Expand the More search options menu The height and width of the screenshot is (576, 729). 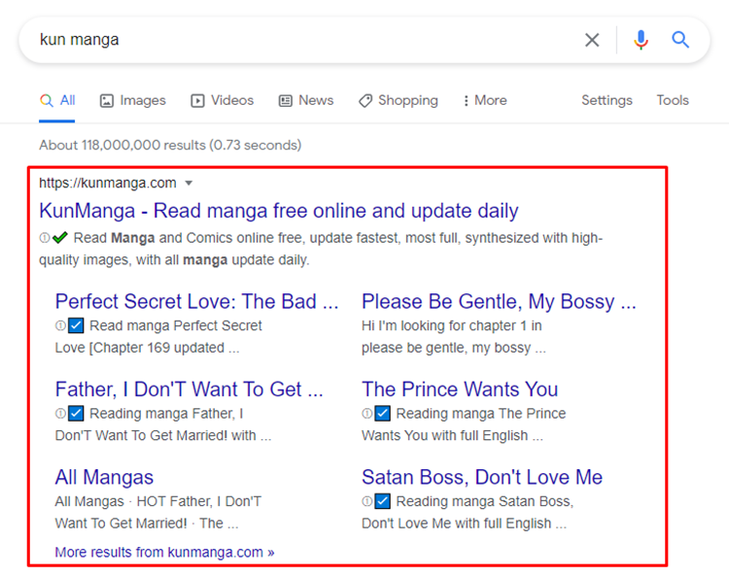(x=485, y=100)
